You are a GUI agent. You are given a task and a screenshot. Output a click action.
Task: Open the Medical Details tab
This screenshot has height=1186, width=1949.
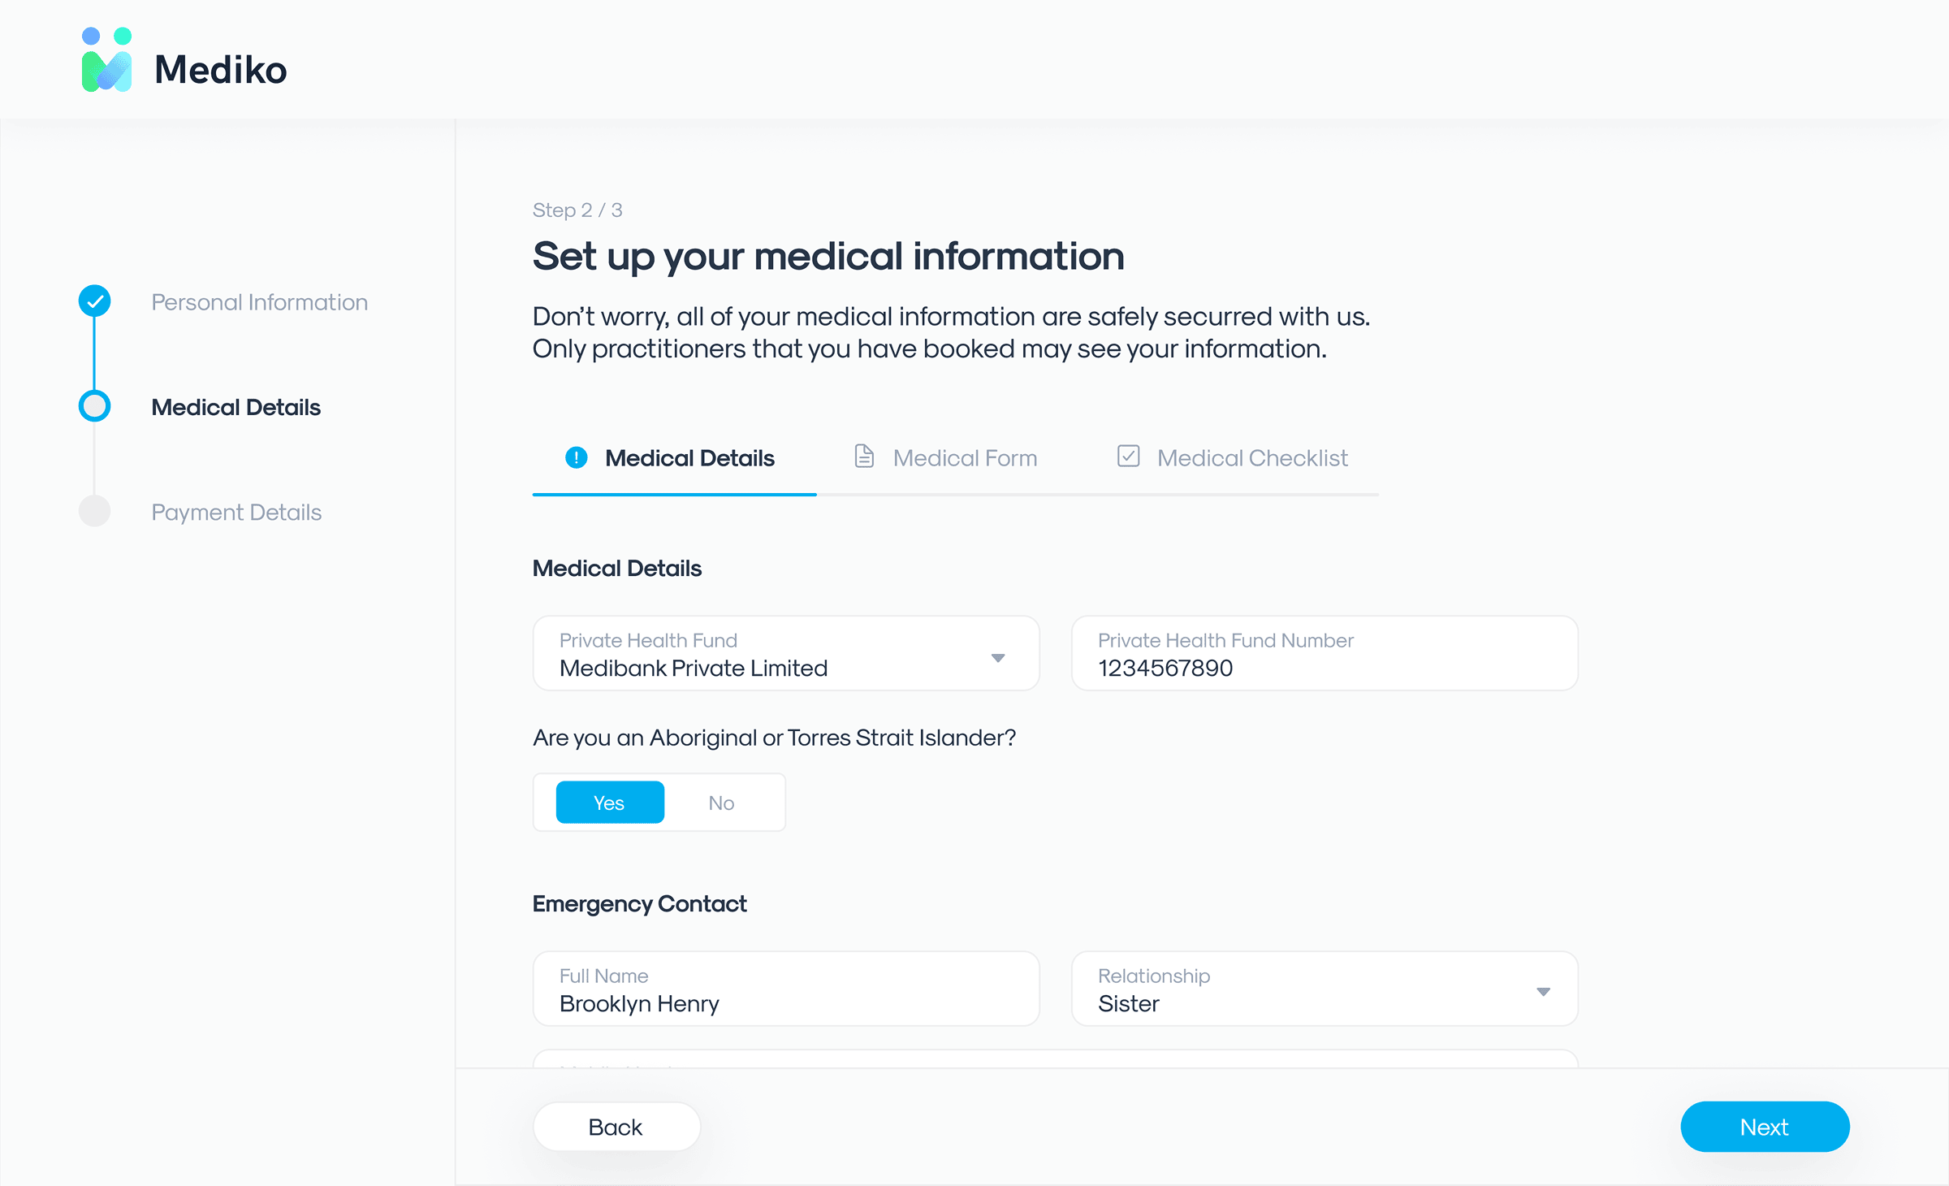pyautogui.click(x=689, y=458)
